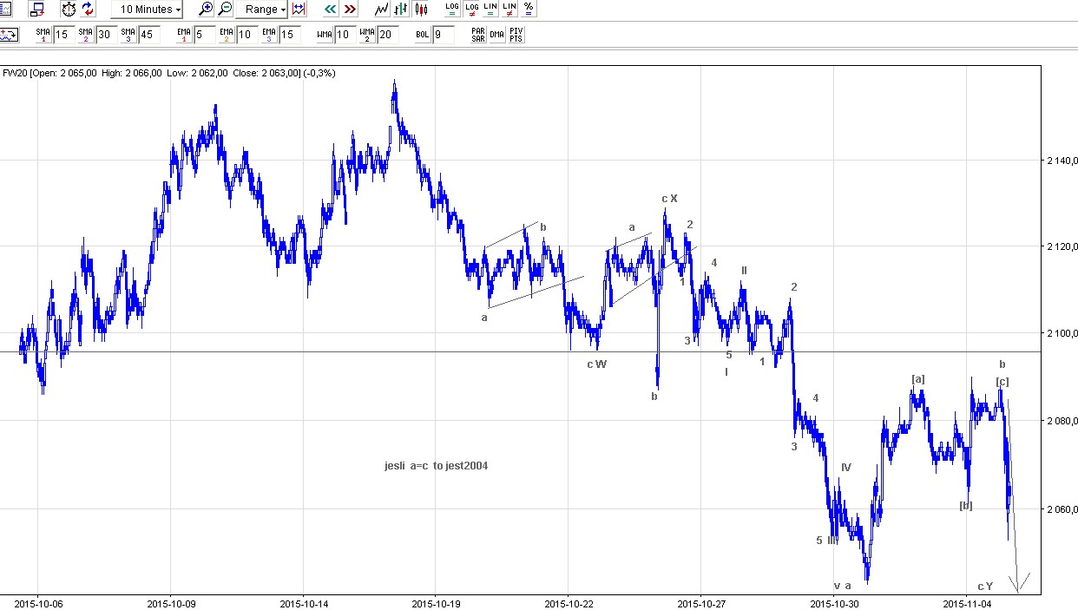Toggle LOG scale with equal sign

pyautogui.click(x=452, y=10)
